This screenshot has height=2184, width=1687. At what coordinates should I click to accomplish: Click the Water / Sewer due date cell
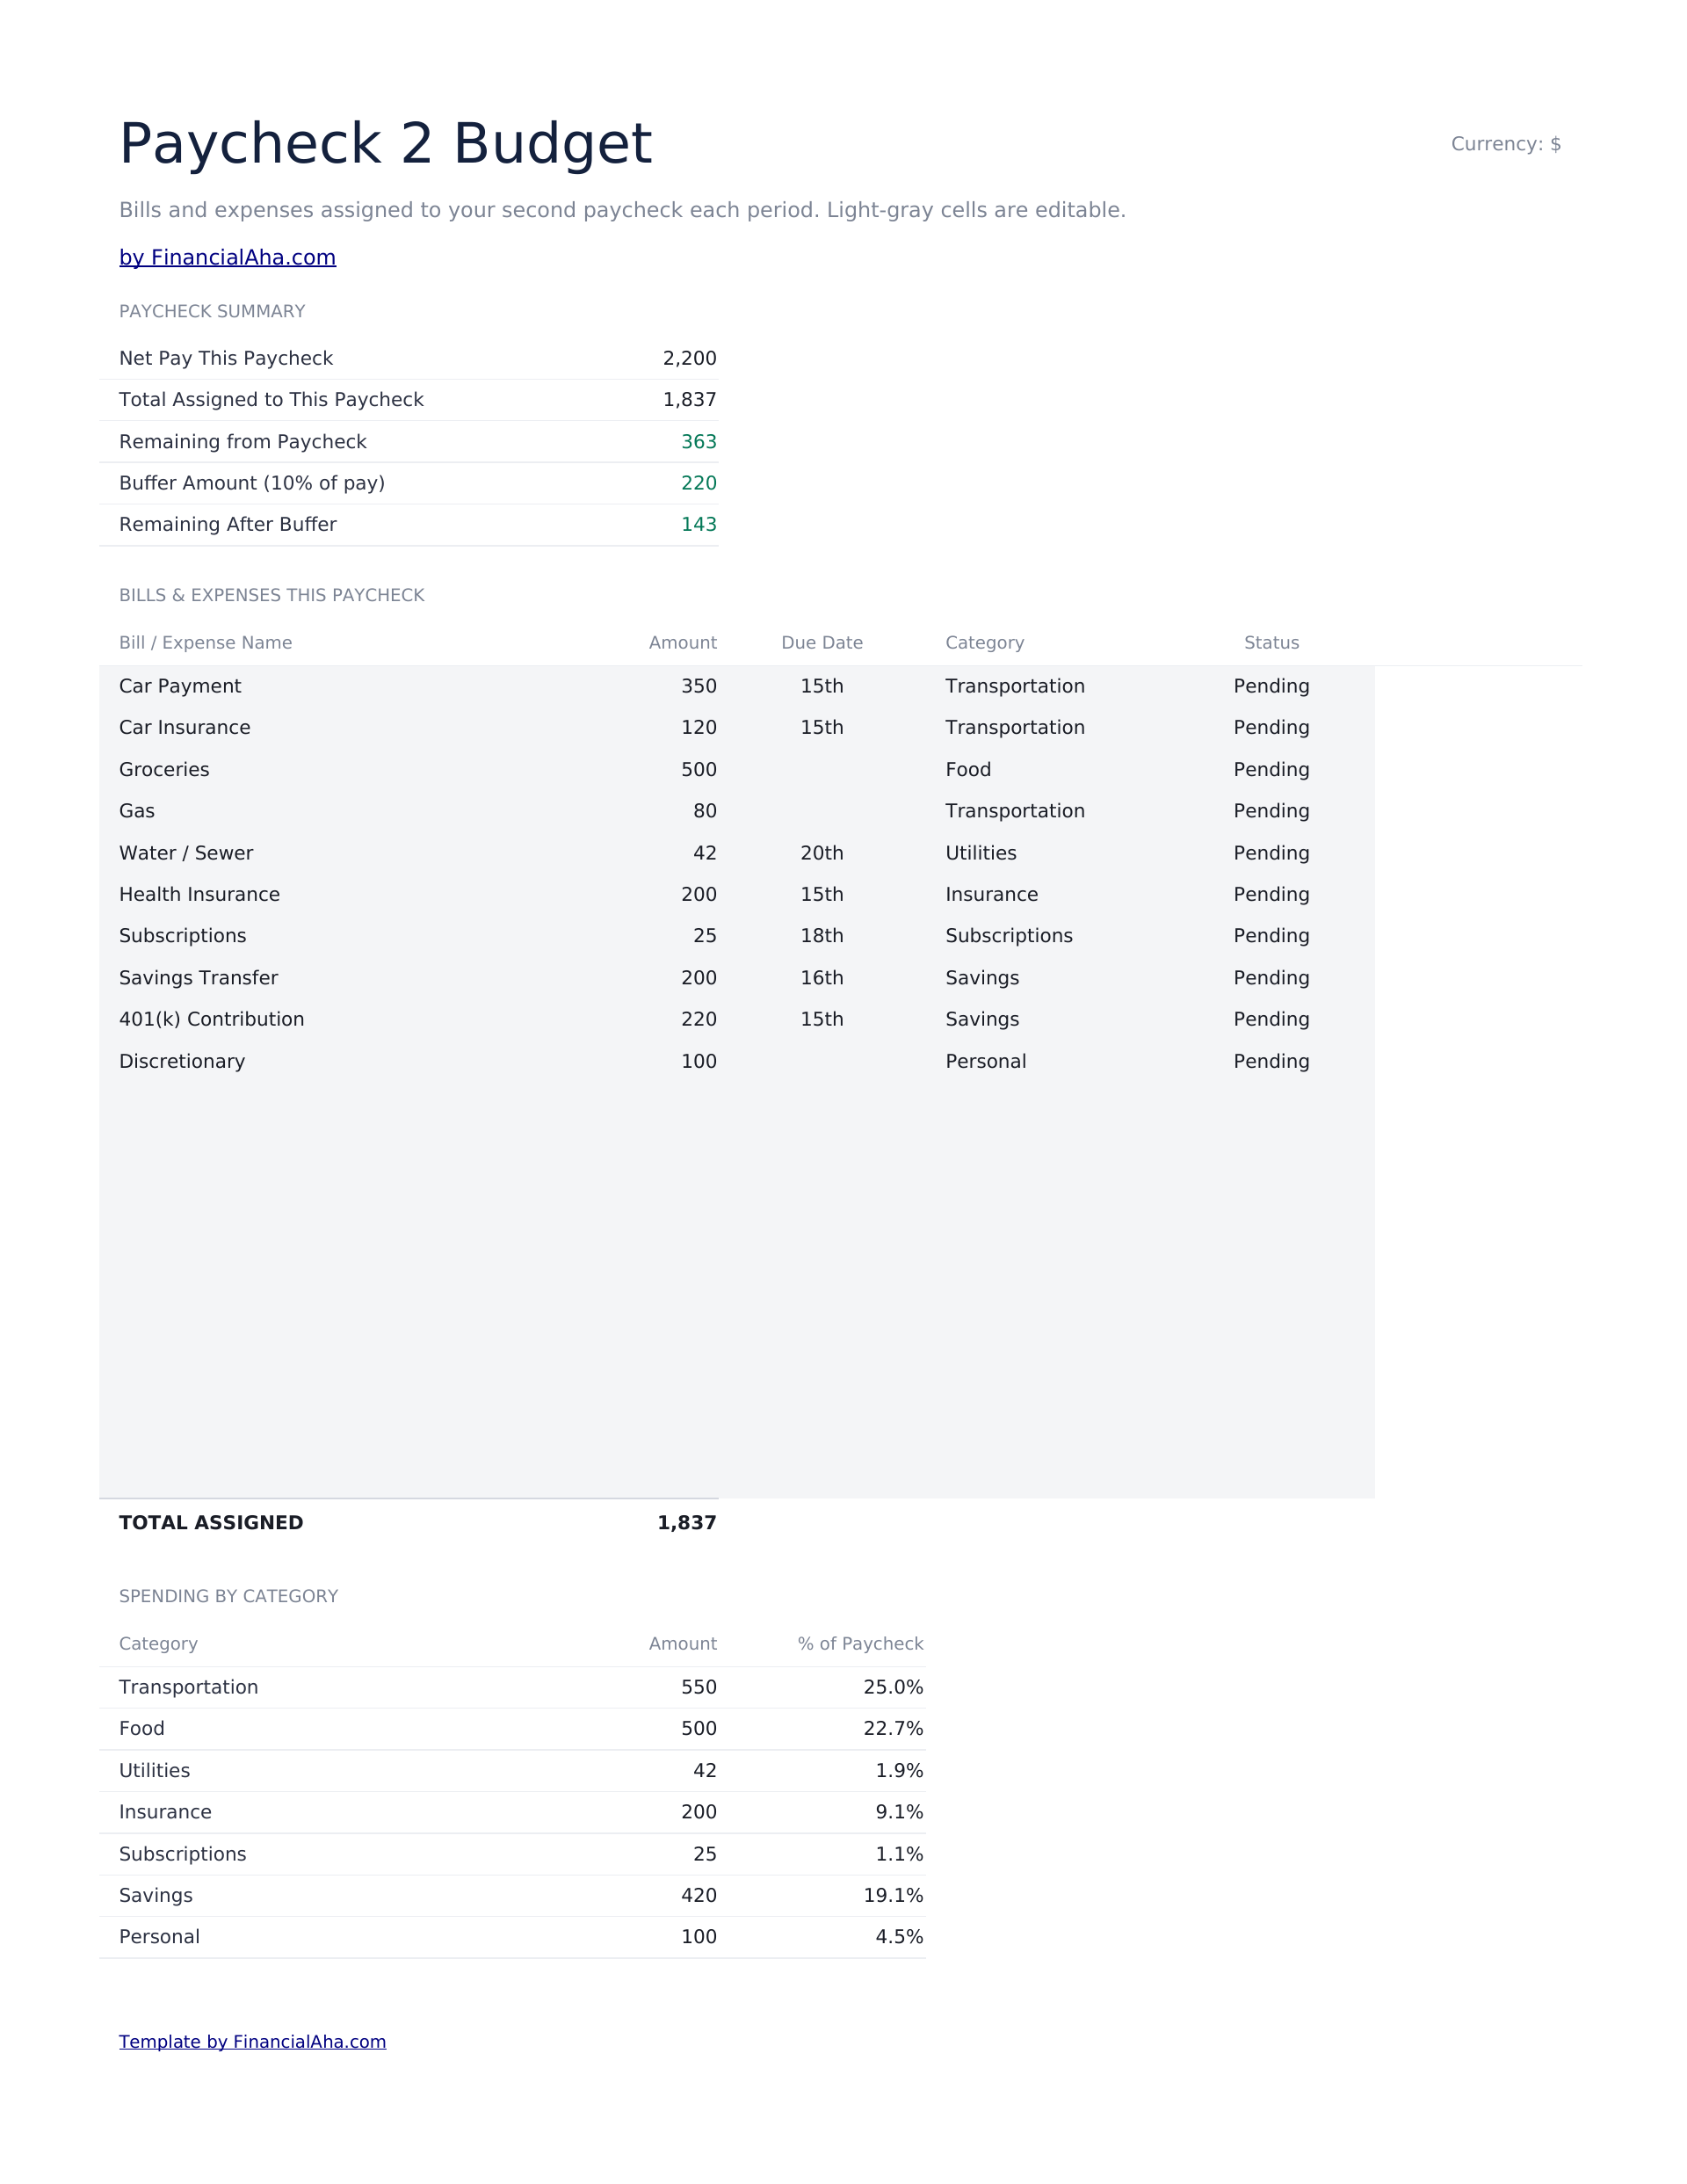click(x=822, y=852)
